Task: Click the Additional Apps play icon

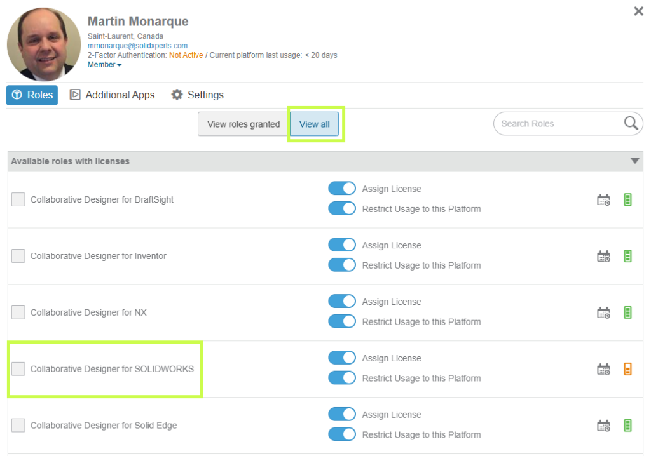Action: click(75, 95)
